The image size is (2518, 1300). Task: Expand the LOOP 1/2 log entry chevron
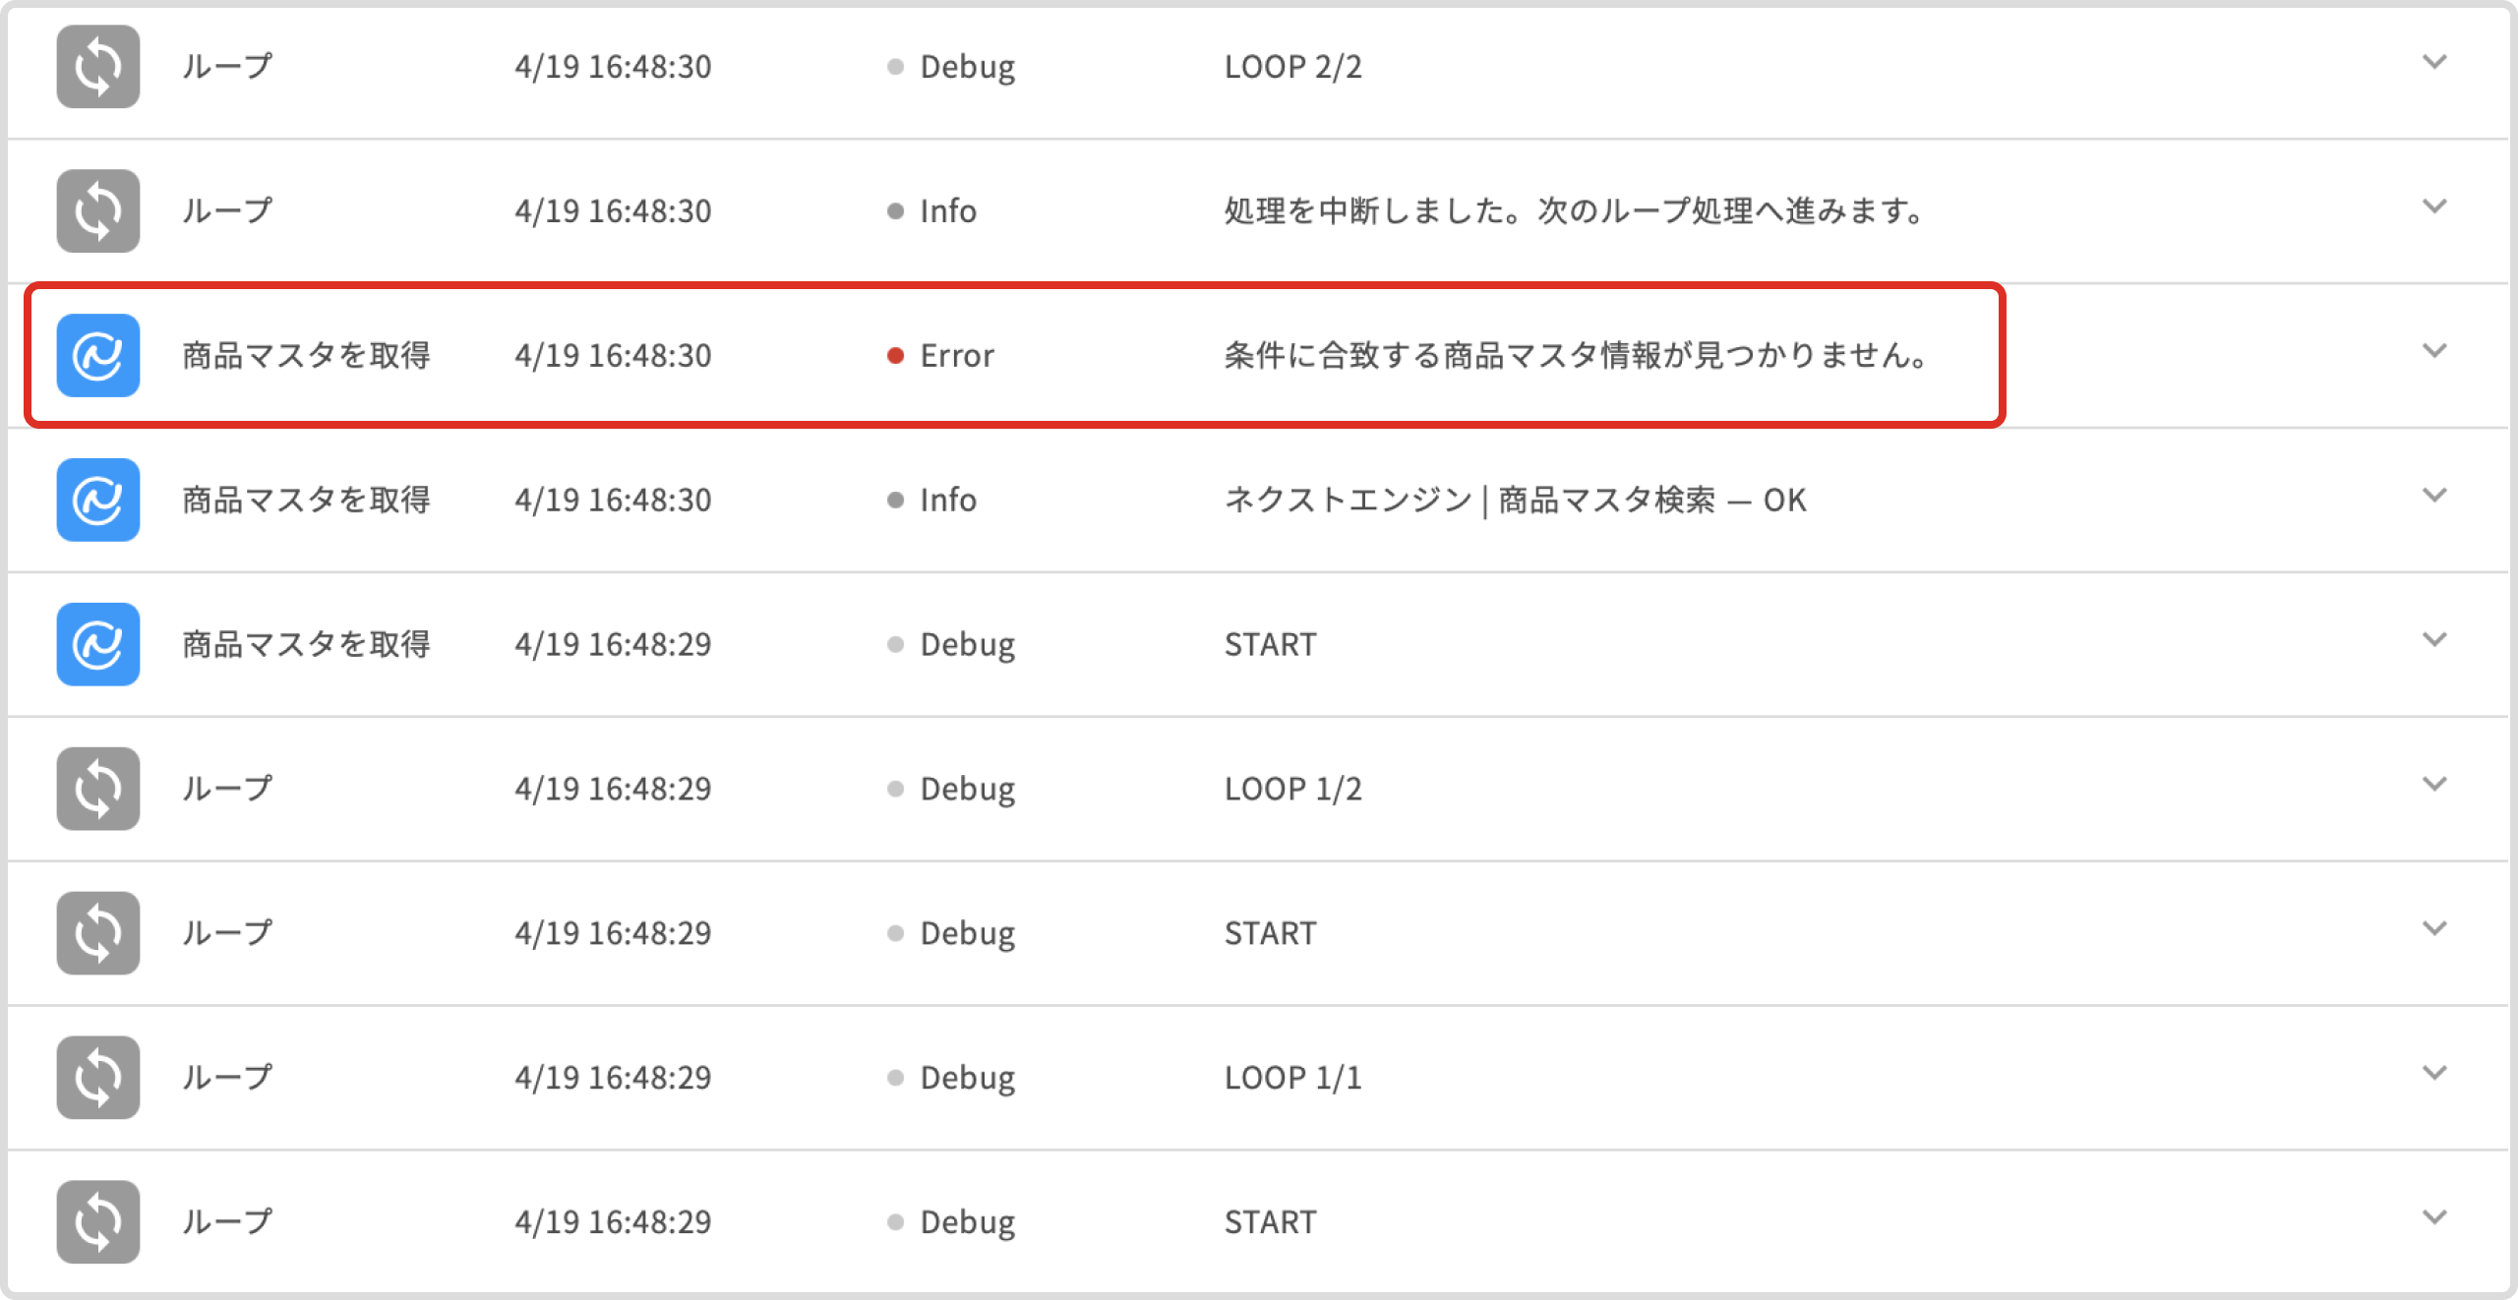(x=2434, y=785)
